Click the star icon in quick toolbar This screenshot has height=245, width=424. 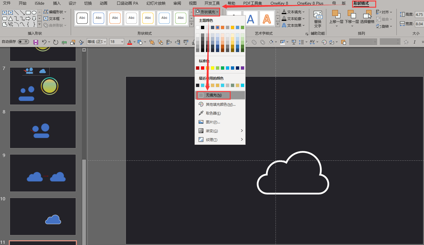pos(406,42)
